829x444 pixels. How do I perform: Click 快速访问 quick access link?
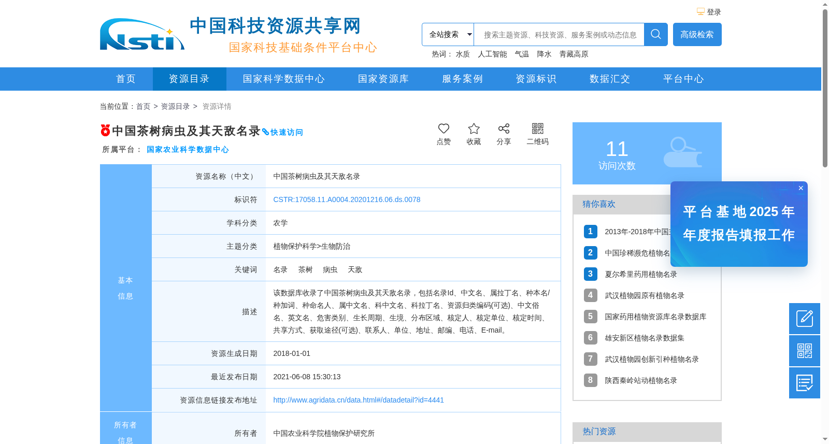[282, 132]
